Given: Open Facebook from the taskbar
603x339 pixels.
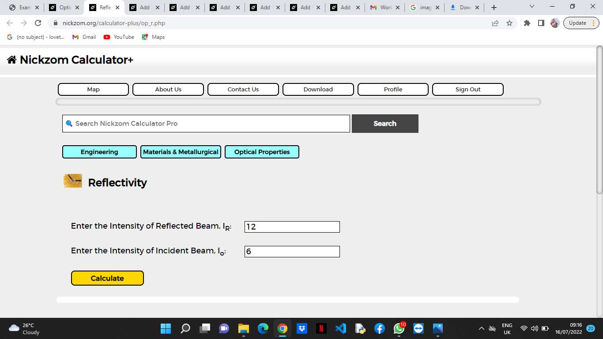Looking at the screenshot, I should [x=380, y=328].
